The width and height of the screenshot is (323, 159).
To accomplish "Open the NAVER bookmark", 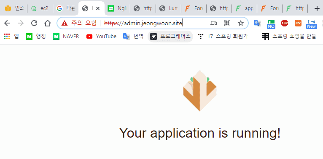I will point(66,36).
